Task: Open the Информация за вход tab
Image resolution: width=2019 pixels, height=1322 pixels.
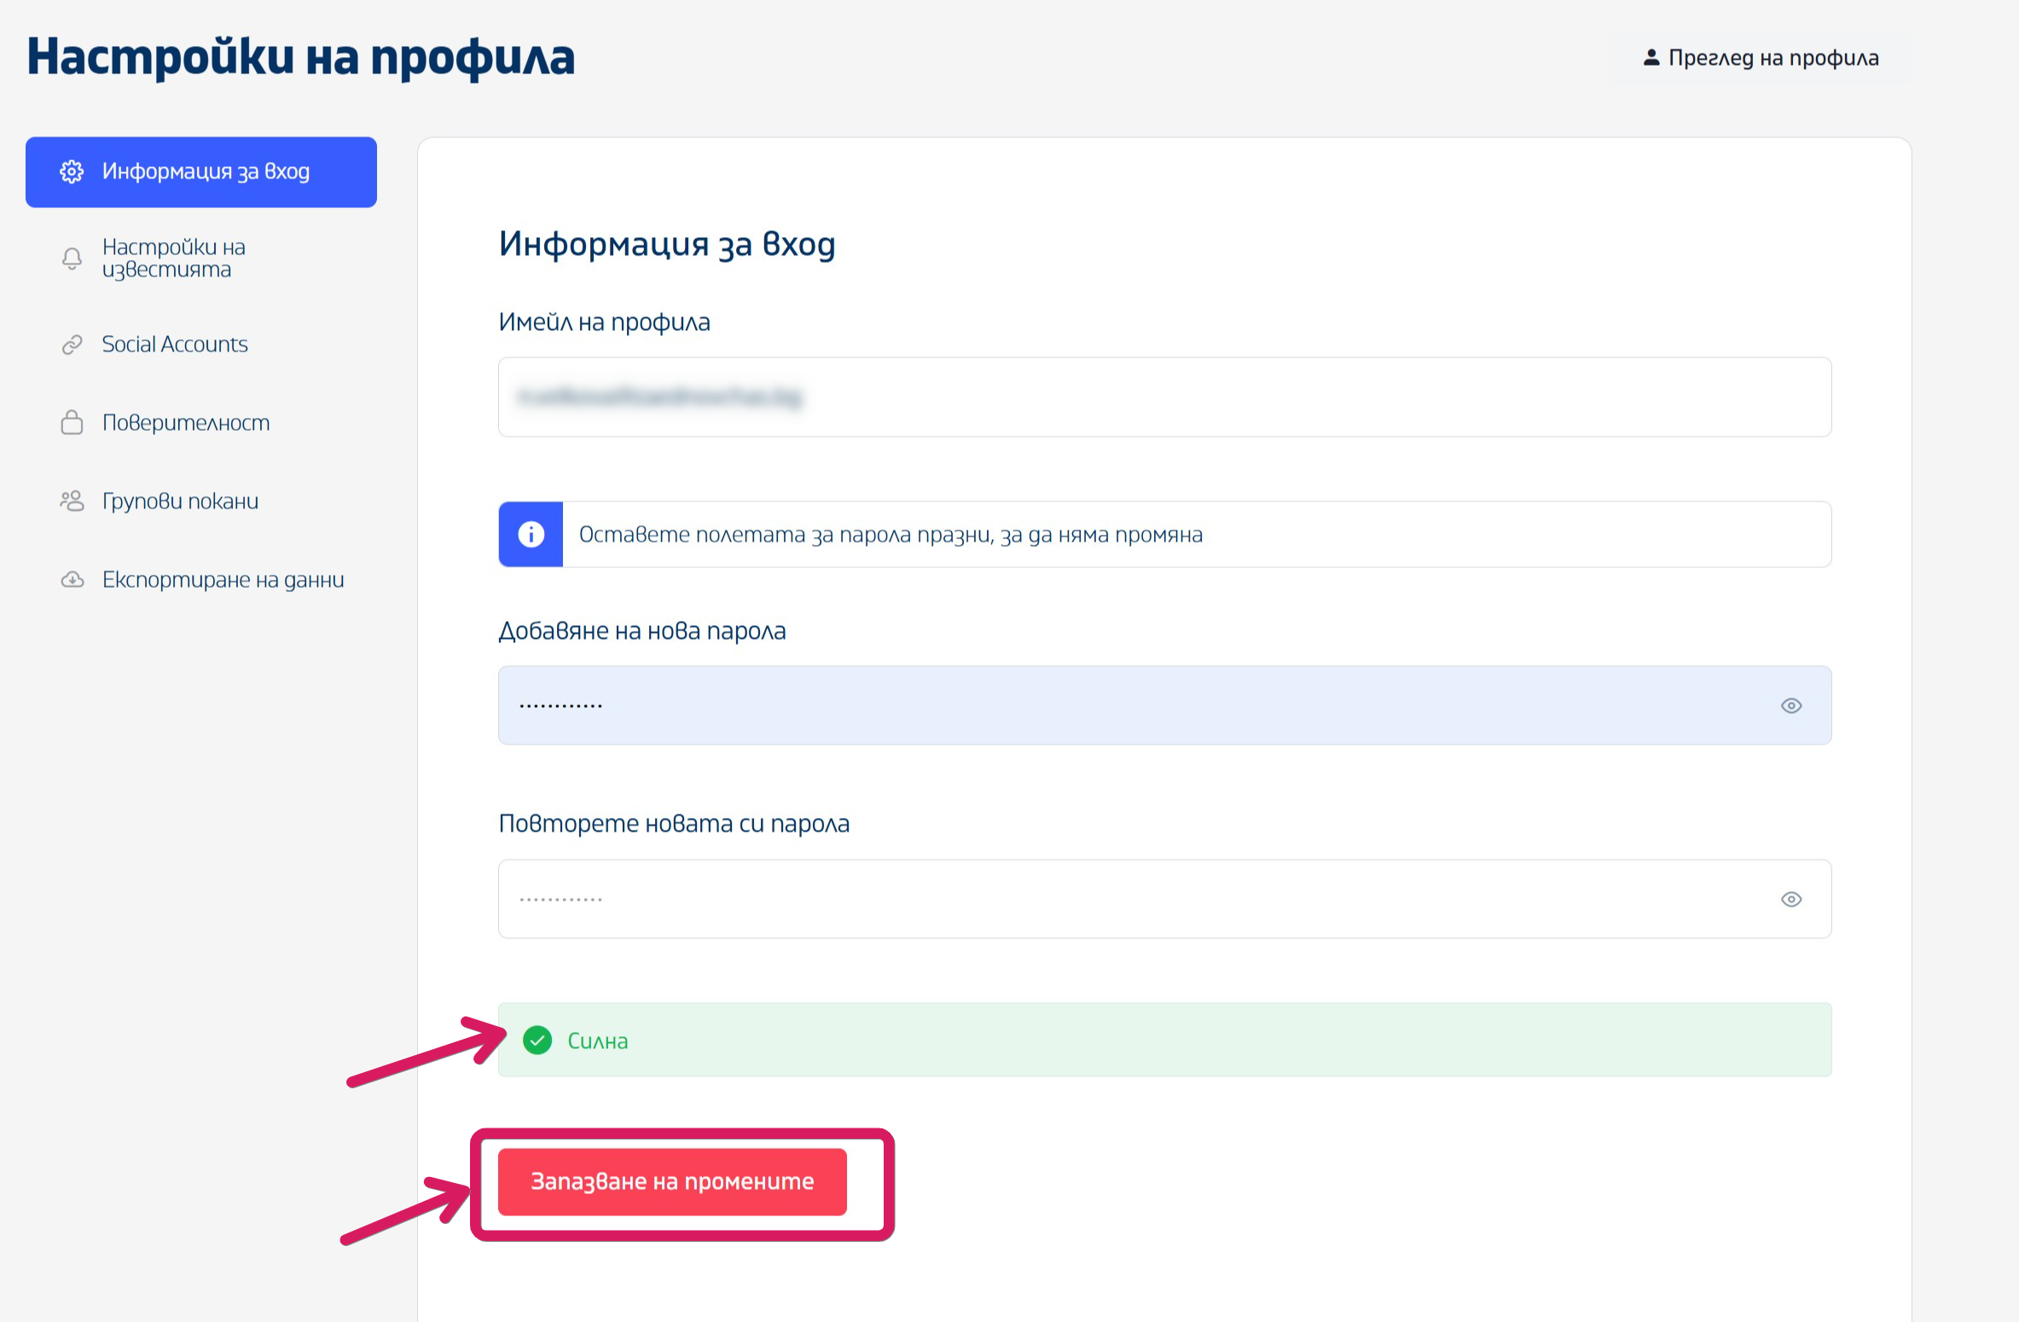Action: click(205, 171)
